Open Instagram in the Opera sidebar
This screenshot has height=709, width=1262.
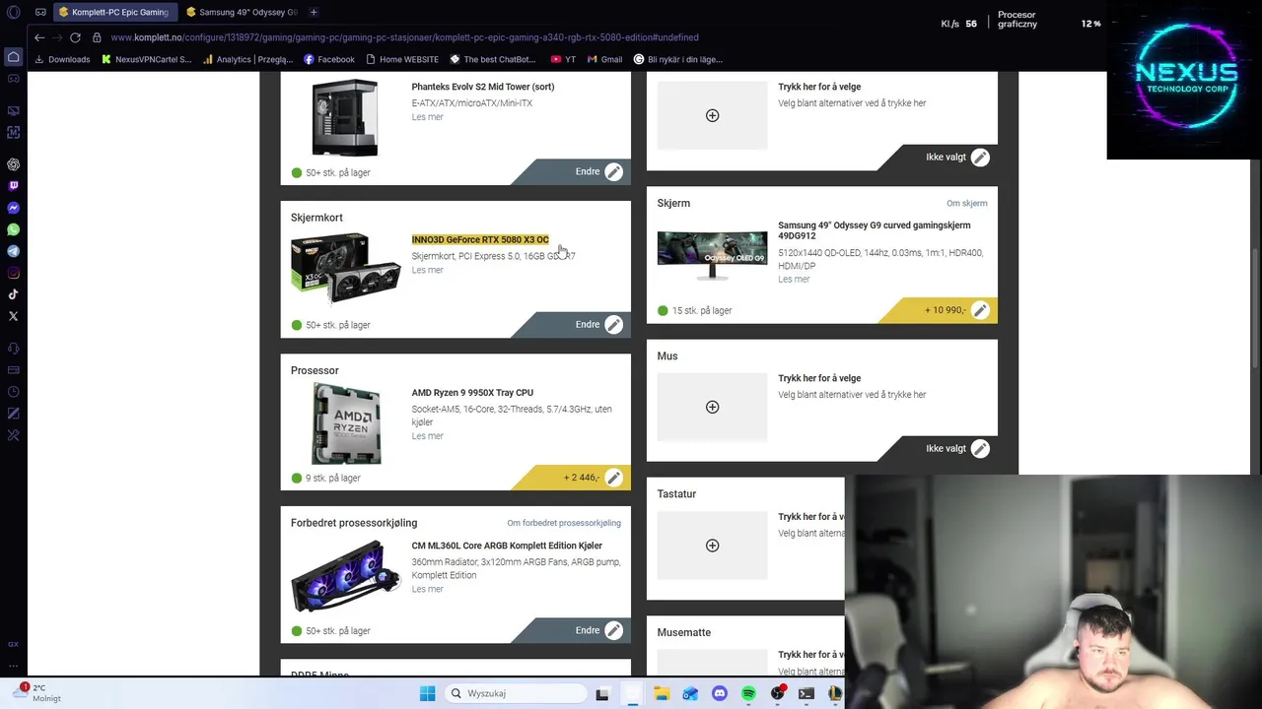coord(14,273)
